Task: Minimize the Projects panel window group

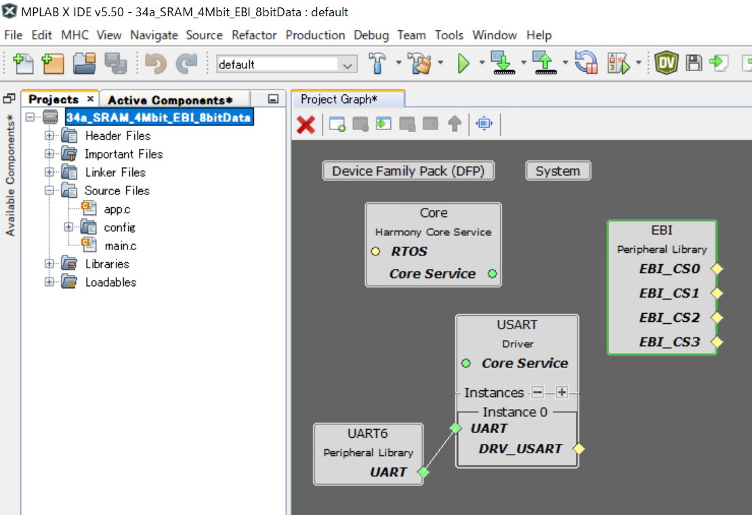Action: point(273,99)
